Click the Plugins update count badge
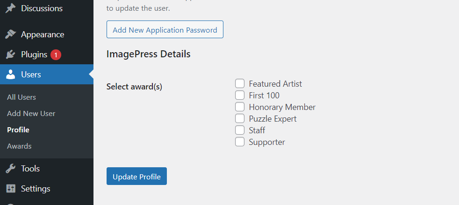Image resolution: width=459 pixels, height=205 pixels. (x=56, y=55)
